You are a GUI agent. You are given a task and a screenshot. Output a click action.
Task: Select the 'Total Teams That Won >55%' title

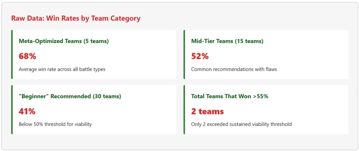pyautogui.click(x=230, y=96)
